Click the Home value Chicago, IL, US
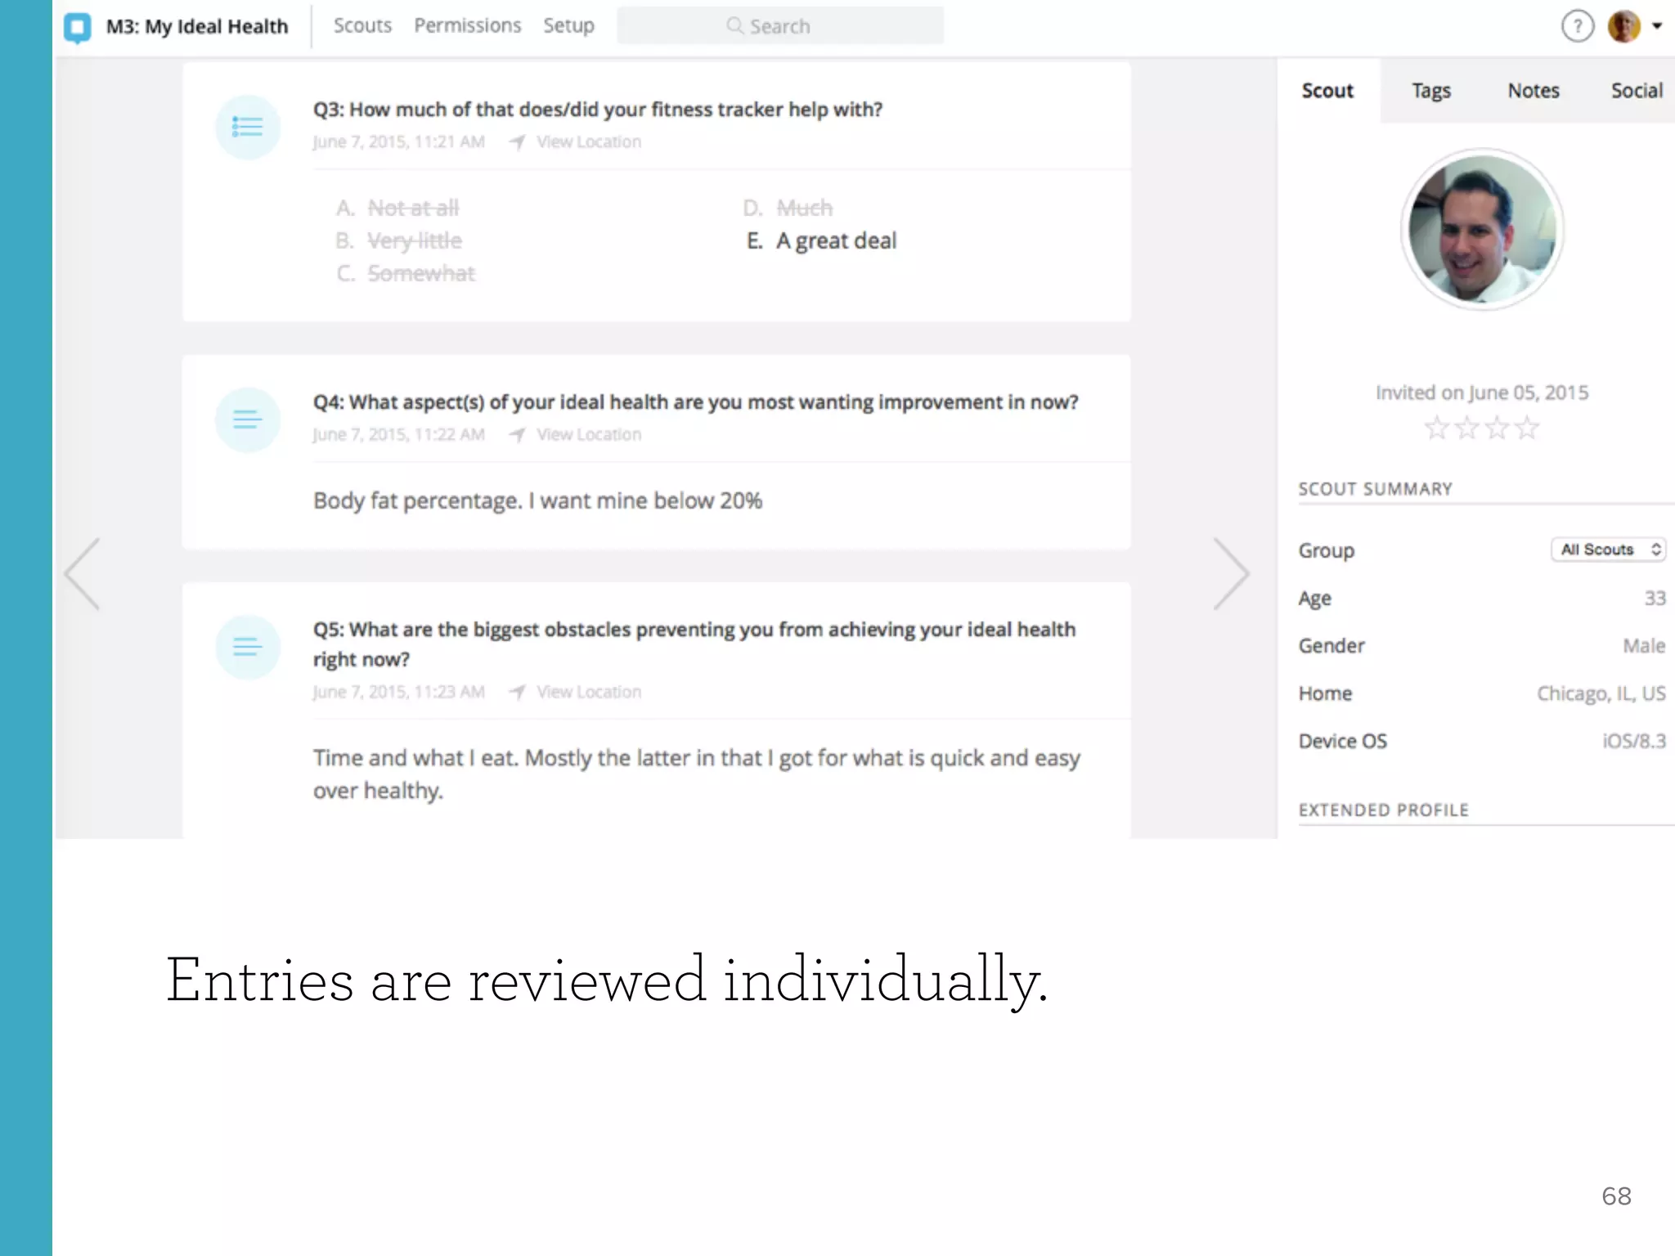1675x1256 pixels. point(1601,694)
